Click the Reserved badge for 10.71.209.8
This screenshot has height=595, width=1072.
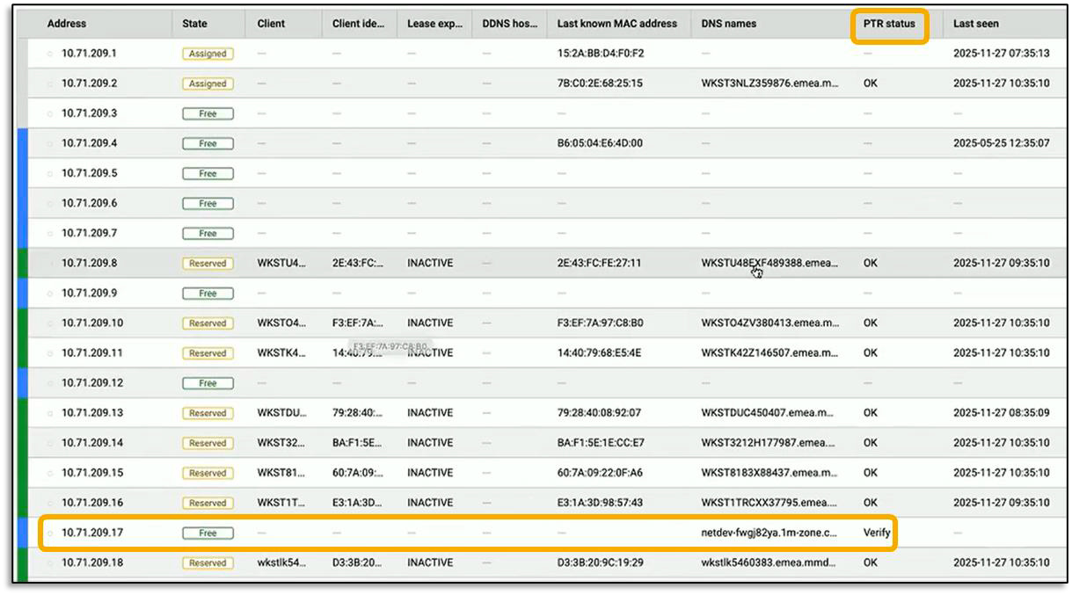click(x=208, y=263)
